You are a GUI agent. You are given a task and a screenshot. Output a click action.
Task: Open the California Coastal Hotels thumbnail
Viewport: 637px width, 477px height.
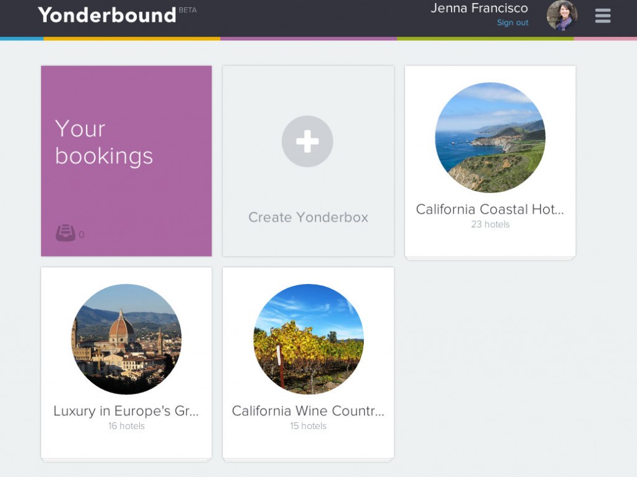490,138
